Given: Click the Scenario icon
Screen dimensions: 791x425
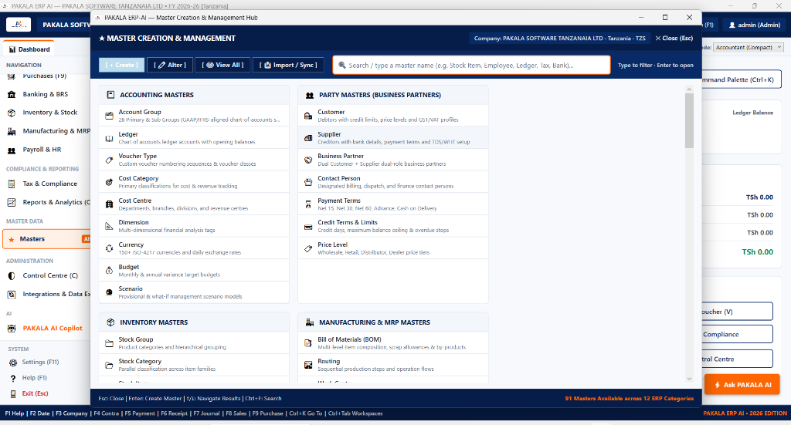Looking at the screenshot, I should point(109,292).
